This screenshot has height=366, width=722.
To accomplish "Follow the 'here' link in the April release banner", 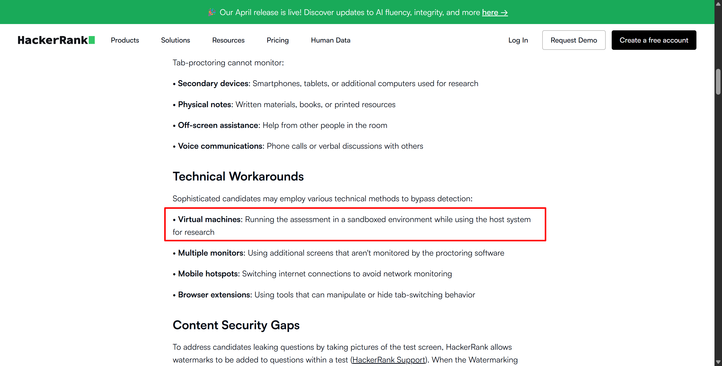I will (x=495, y=12).
